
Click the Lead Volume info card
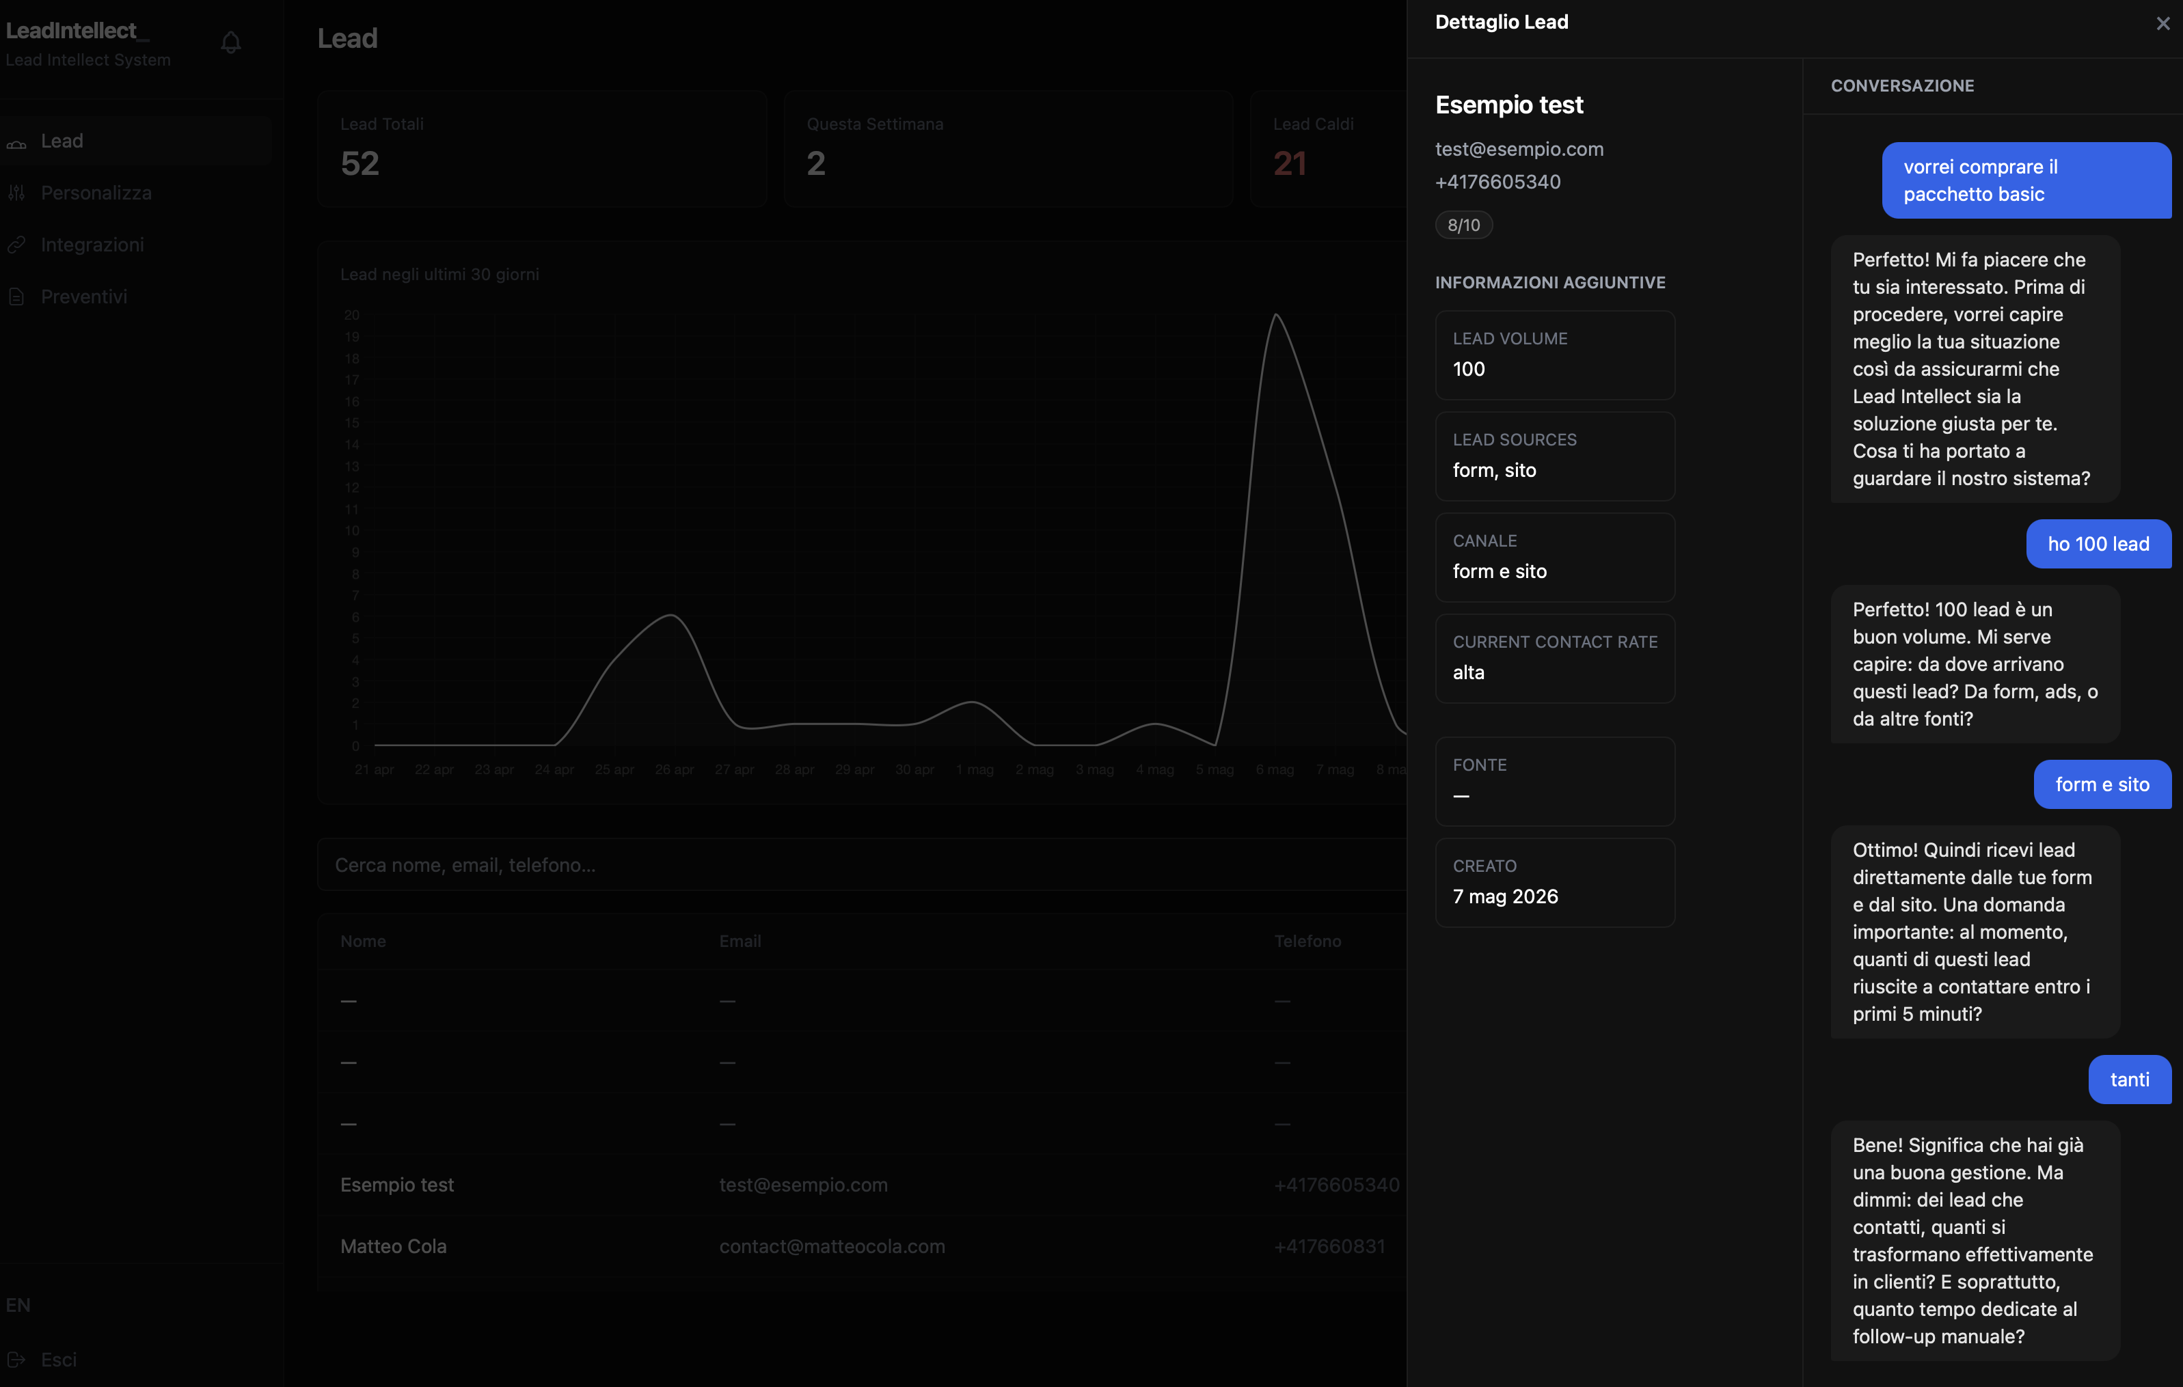pos(1555,355)
